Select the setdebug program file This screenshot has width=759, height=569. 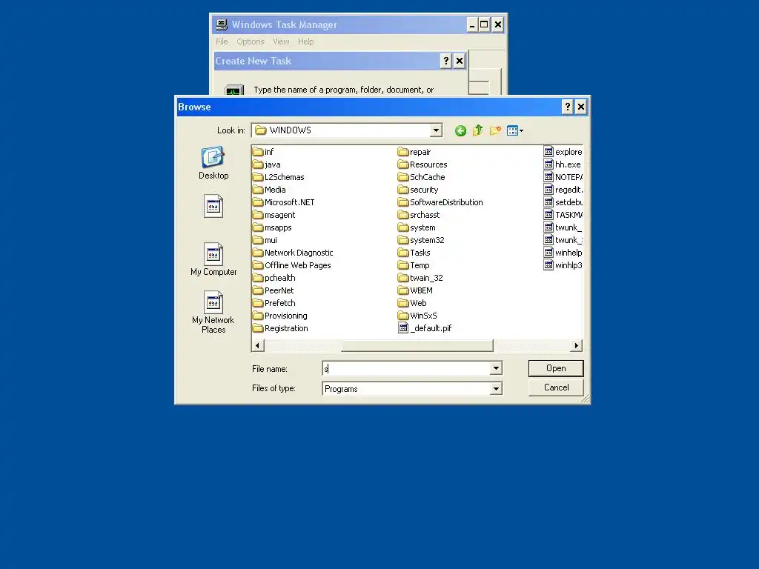click(563, 202)
